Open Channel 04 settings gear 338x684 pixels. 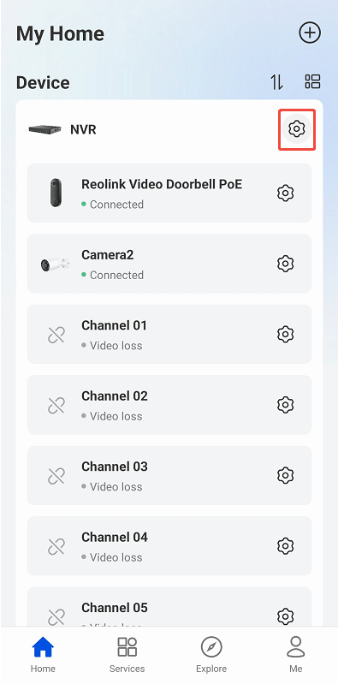click(286, 545)
